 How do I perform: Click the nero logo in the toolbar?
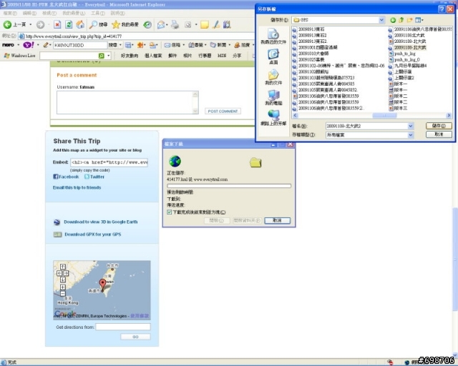pos(8,45)
